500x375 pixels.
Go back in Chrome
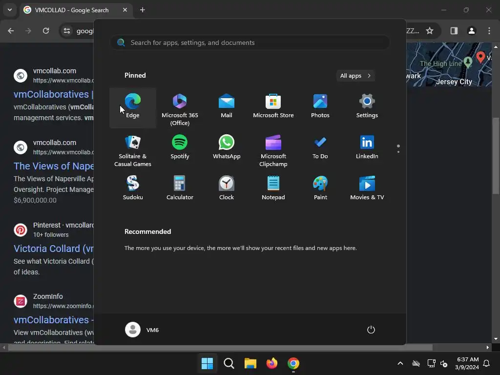(11, 31)
